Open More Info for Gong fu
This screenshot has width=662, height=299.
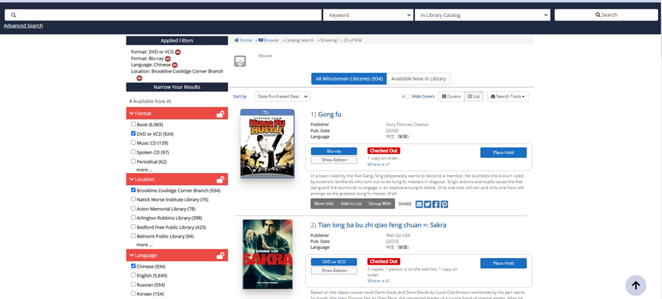point(324,204)
